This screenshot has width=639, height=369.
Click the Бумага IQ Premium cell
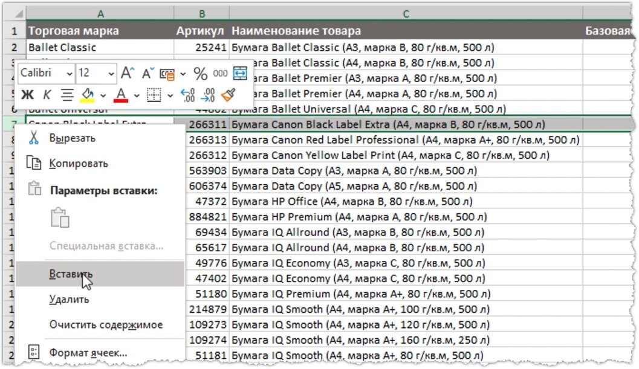(x=406, y=294)
